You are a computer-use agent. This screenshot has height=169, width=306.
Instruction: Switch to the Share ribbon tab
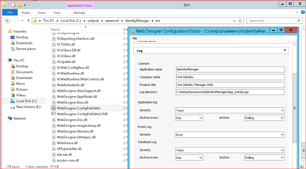(x=41, y=13)
